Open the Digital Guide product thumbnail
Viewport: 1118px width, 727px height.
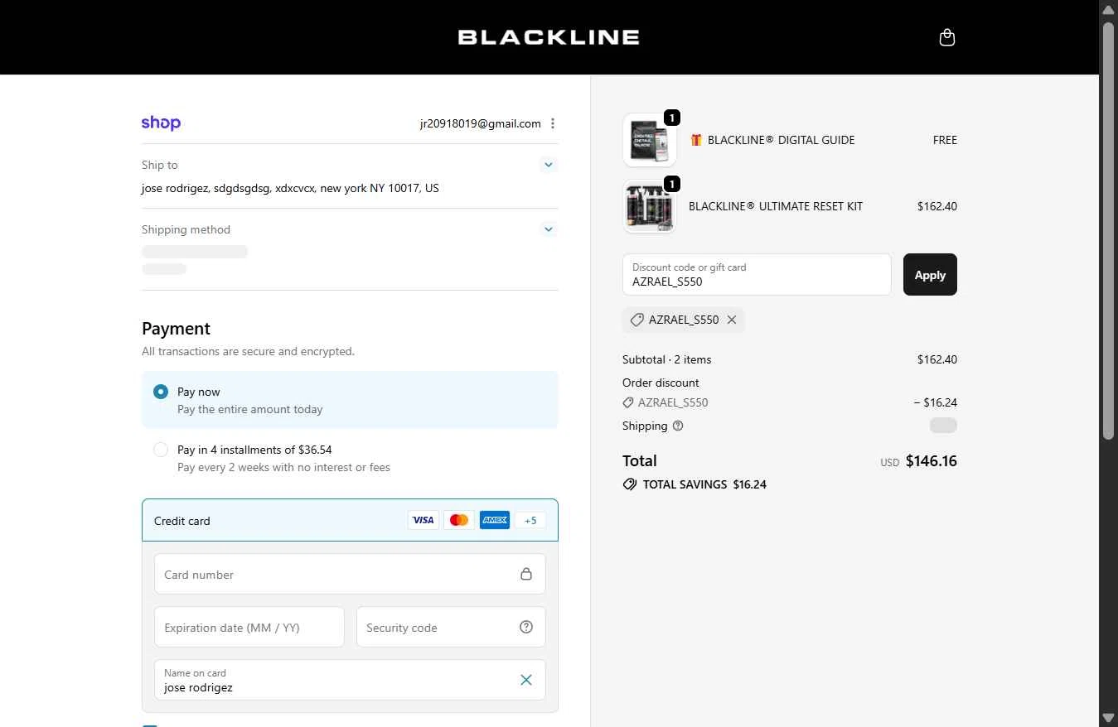coord(650,140)
